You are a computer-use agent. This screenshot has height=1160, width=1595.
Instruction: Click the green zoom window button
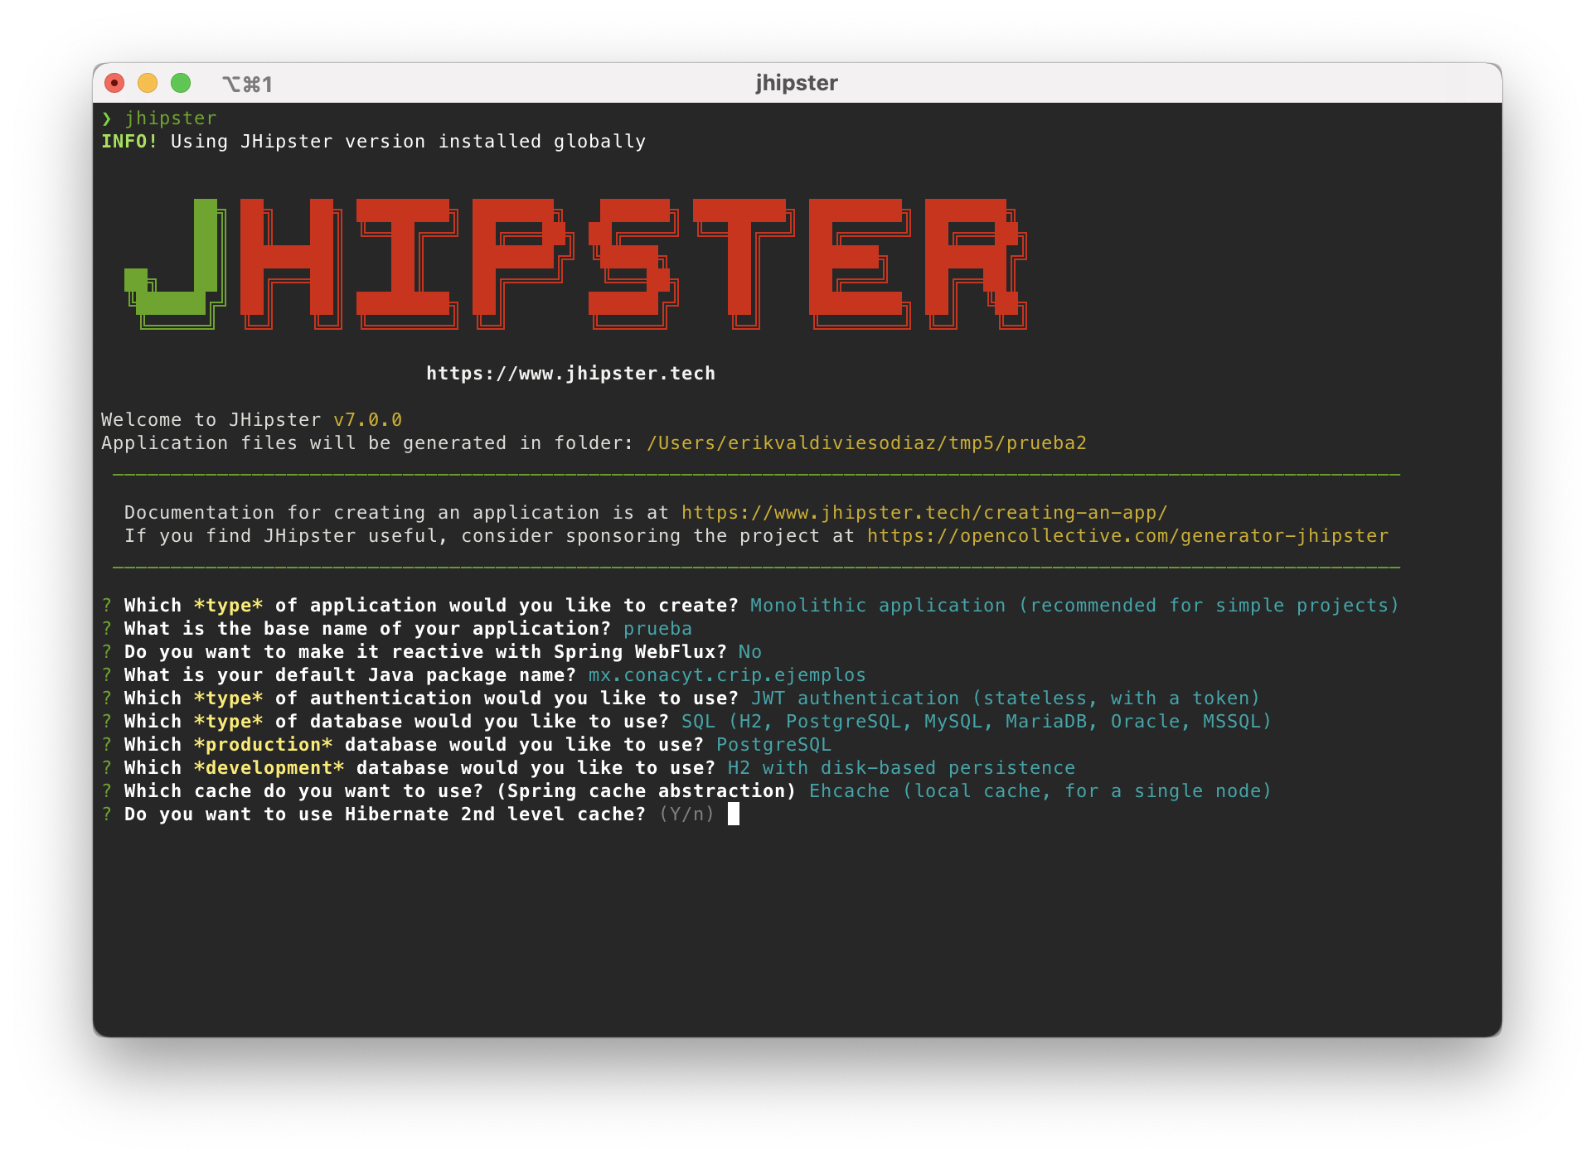point(181,83)
